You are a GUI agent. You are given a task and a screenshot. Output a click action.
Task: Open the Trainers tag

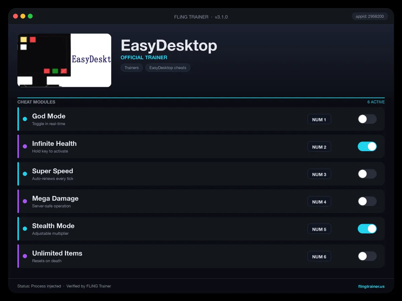coord(132,68)
